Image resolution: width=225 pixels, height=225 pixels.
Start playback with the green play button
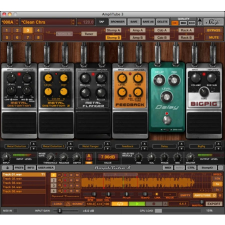pyautogui.click(x=137, y=204)
